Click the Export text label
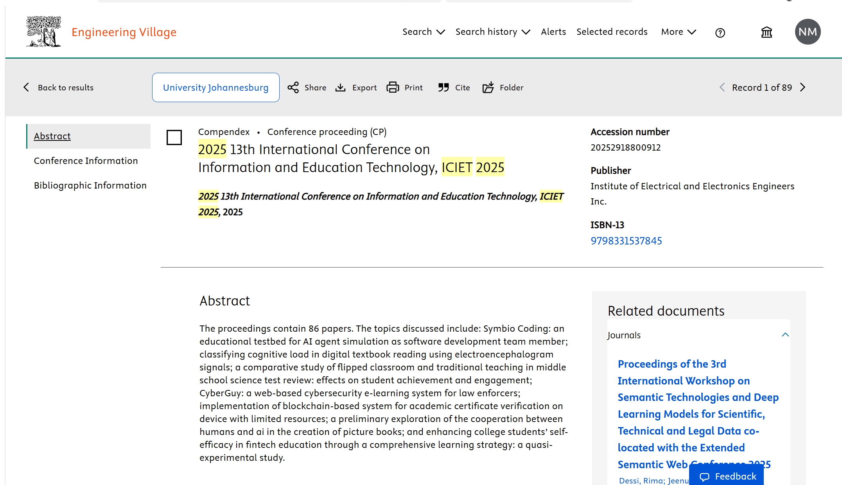Image resolution: width=842 pixels, height=485 pixels. [x=364, y=87]
